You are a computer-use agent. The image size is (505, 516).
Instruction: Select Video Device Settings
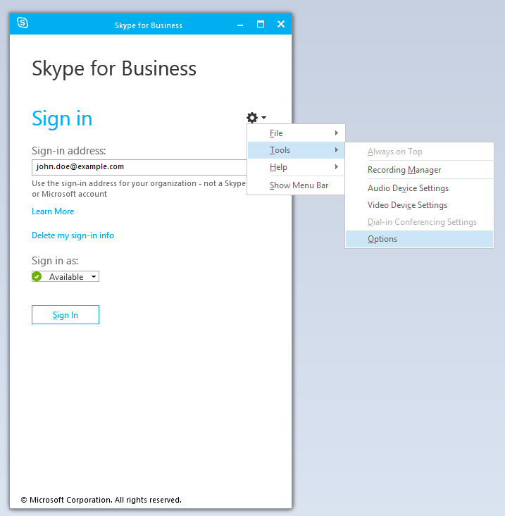407,205
